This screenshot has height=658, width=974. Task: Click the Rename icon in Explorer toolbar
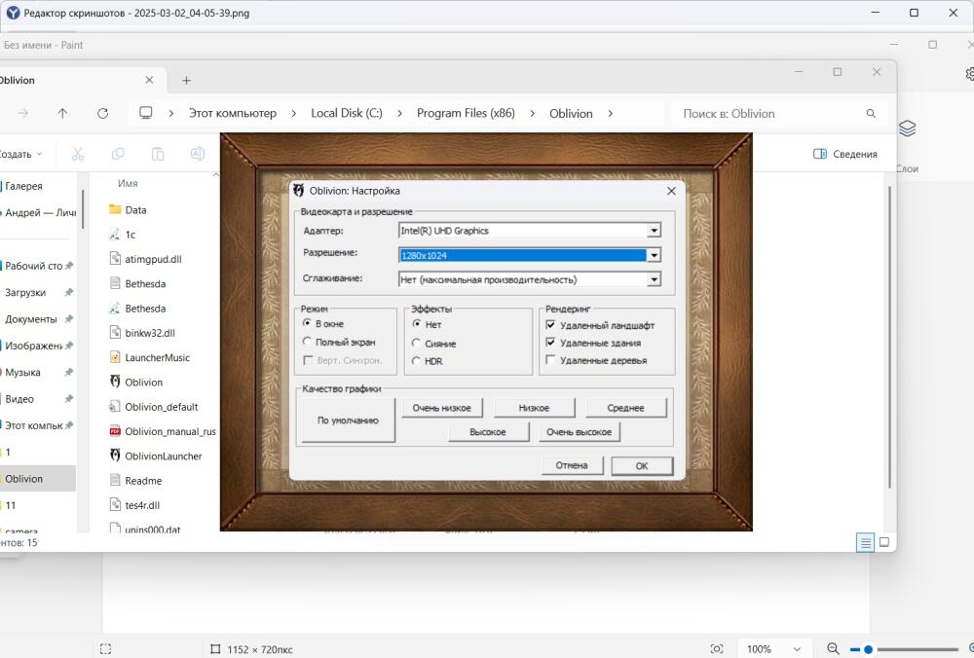[198, 154]
